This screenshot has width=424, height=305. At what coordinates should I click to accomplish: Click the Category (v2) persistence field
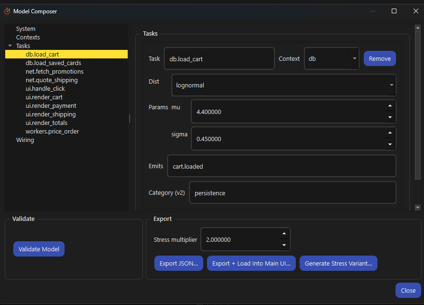pos(292,192)
